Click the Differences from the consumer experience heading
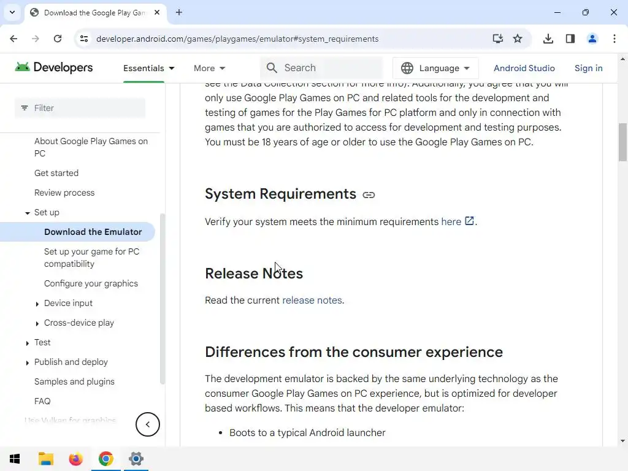Image resolution: width=628 pixels, height=471 pixels. coord(354,352)
